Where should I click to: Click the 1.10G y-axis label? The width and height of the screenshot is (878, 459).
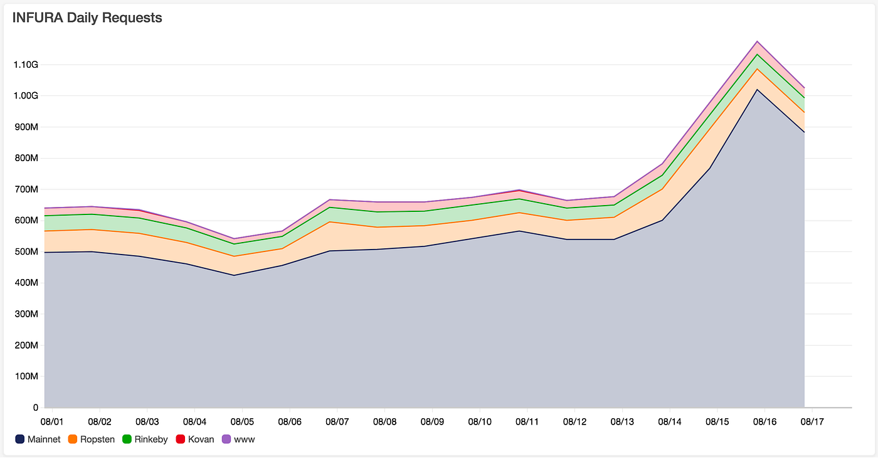[26, 65]
